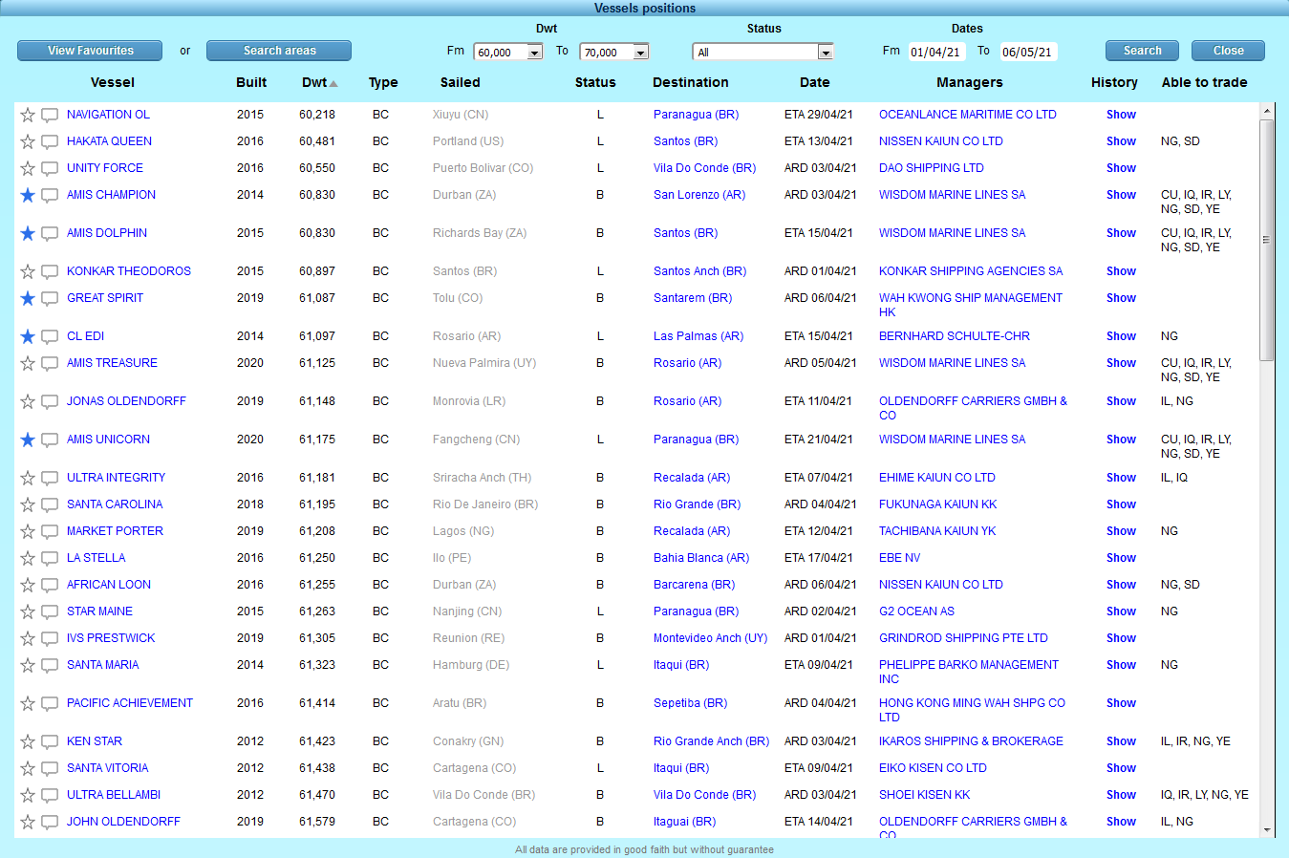Image resolution: width=1289 pixels, height=858 pixels.
Task: Open the ULTRA BELLAMBI vessel link
Action: pos(114,795)
